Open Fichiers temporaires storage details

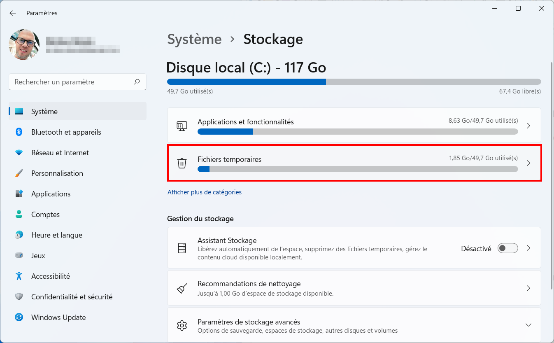354,163
